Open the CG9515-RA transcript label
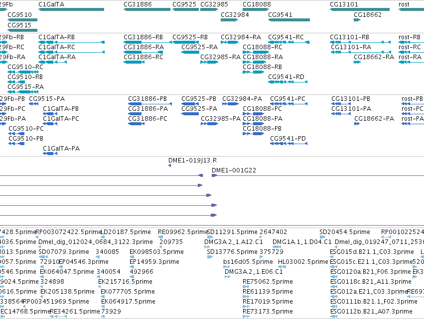The image size is (424, 319). tap(26, 87)
